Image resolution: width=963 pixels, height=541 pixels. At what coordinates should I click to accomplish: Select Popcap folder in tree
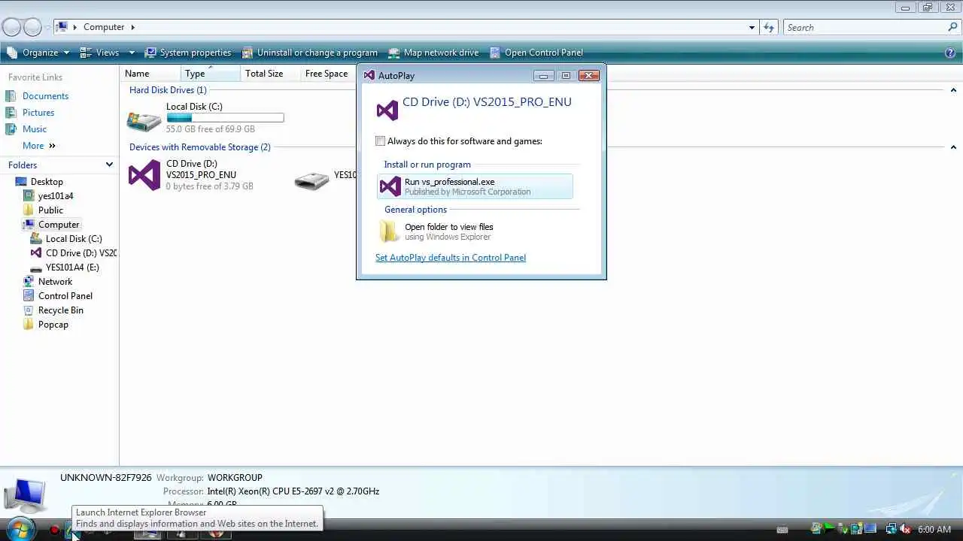tap(53, 325)
